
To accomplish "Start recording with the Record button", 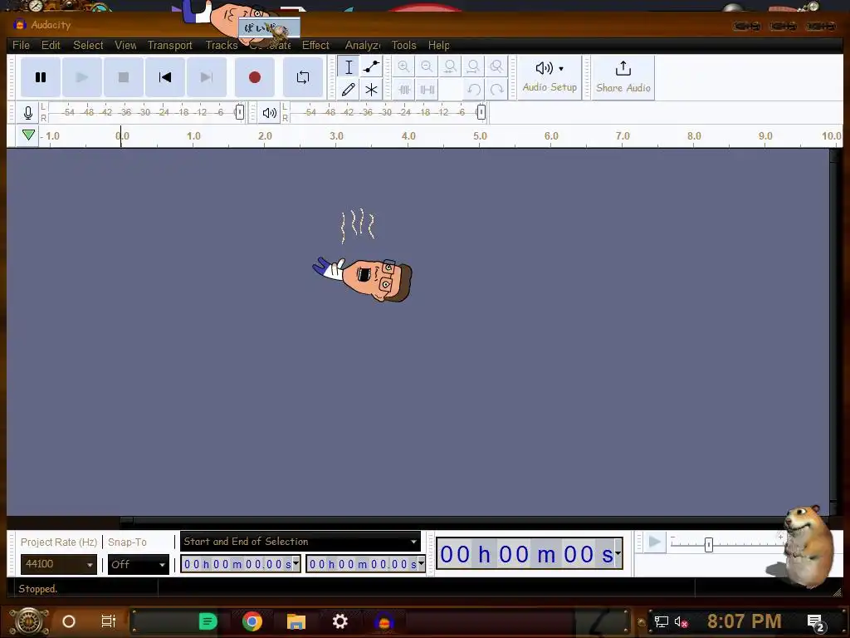I will coord(255,77).
